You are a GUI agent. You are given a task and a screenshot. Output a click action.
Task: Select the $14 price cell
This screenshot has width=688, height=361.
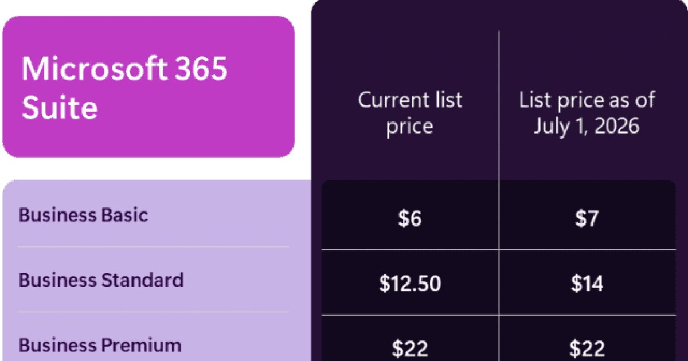587,283
